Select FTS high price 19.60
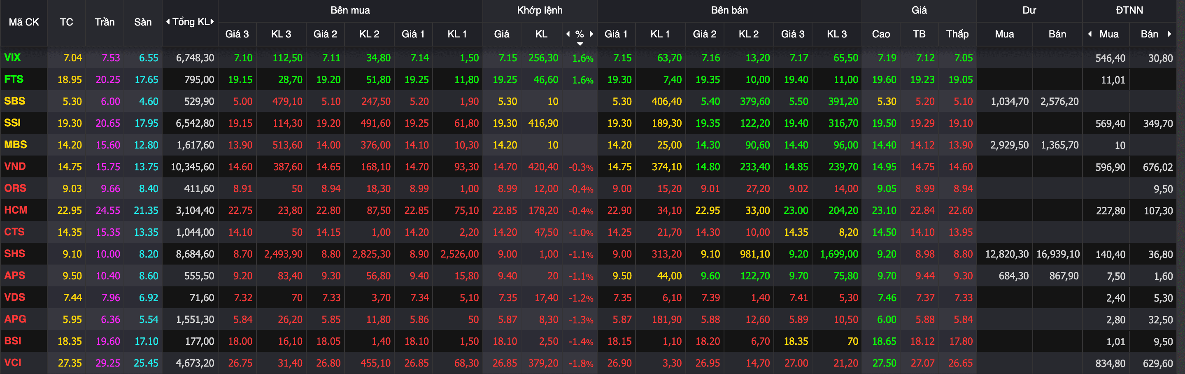Viewport: 1185px width, 374px height. (884, 79)
